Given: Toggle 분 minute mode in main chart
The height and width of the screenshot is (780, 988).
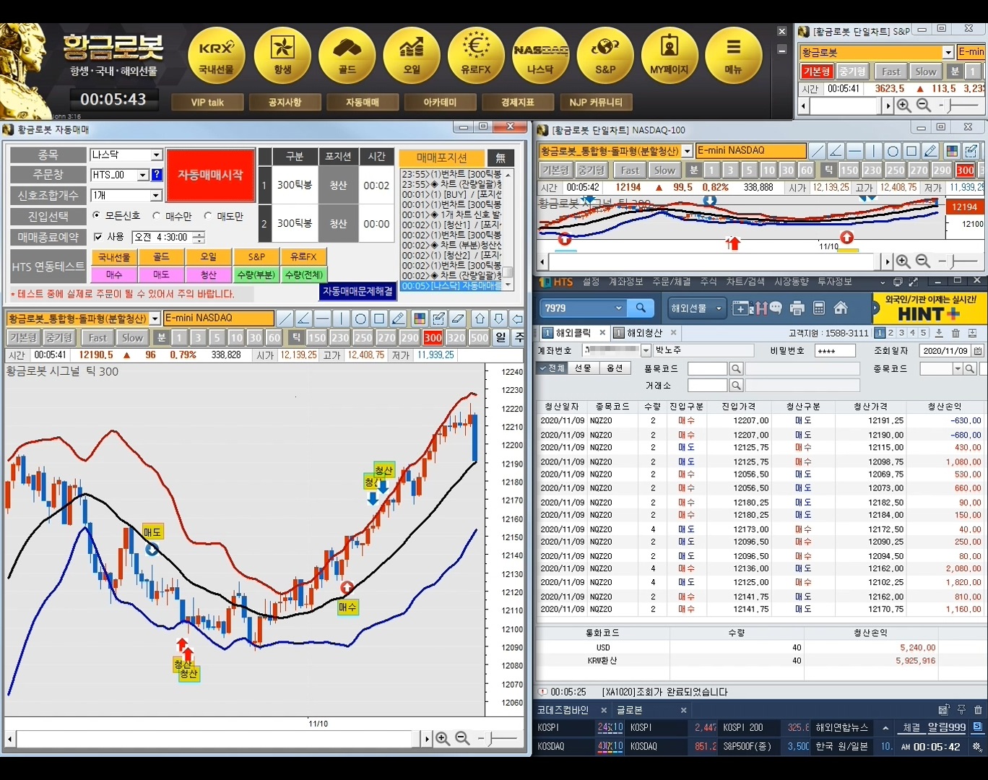Looking at the screenshot, I should (x=161, y=337).
